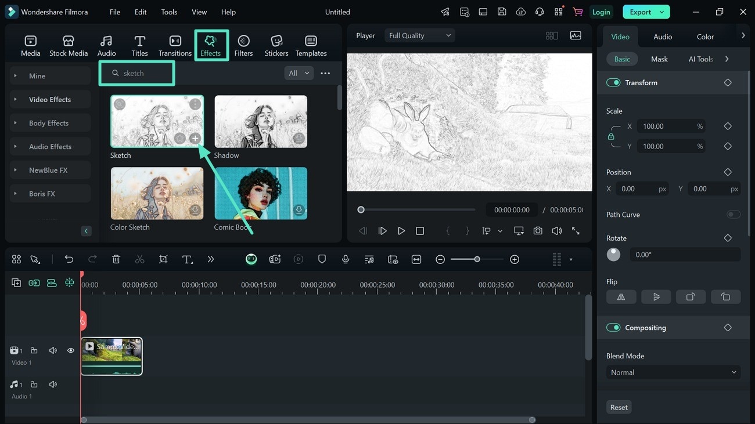Screen dimensions: 755x424
Task: Click the voiceover microphone icon
Action: [346, 259]
